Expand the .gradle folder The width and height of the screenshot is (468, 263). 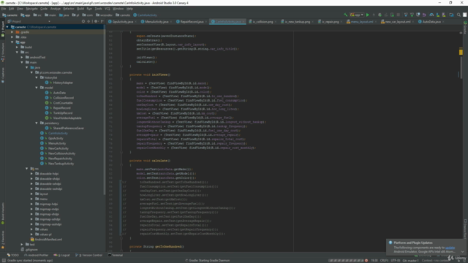[12, 32]
